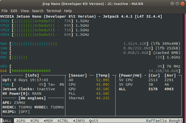Click the thermal temperature 44.25C

(103, 98)
